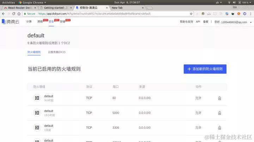
Task: Open the Google Chrome app menu
Action: (32, 2)
